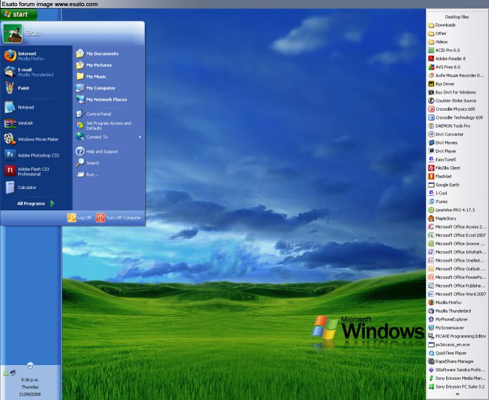Open My Documents folder
Image resolution: width=489 pixels, height=400 pixels.
97,54
